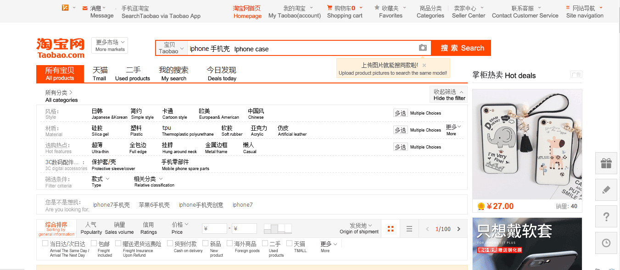
Task: Close the upload picture tooltip
Action: click(424, 66)
